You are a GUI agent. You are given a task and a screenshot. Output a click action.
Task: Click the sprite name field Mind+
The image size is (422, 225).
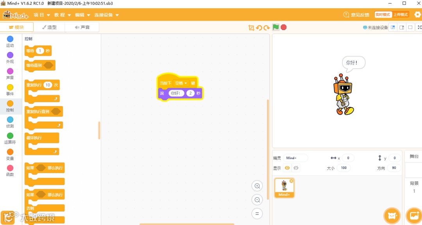coord(295,158)
